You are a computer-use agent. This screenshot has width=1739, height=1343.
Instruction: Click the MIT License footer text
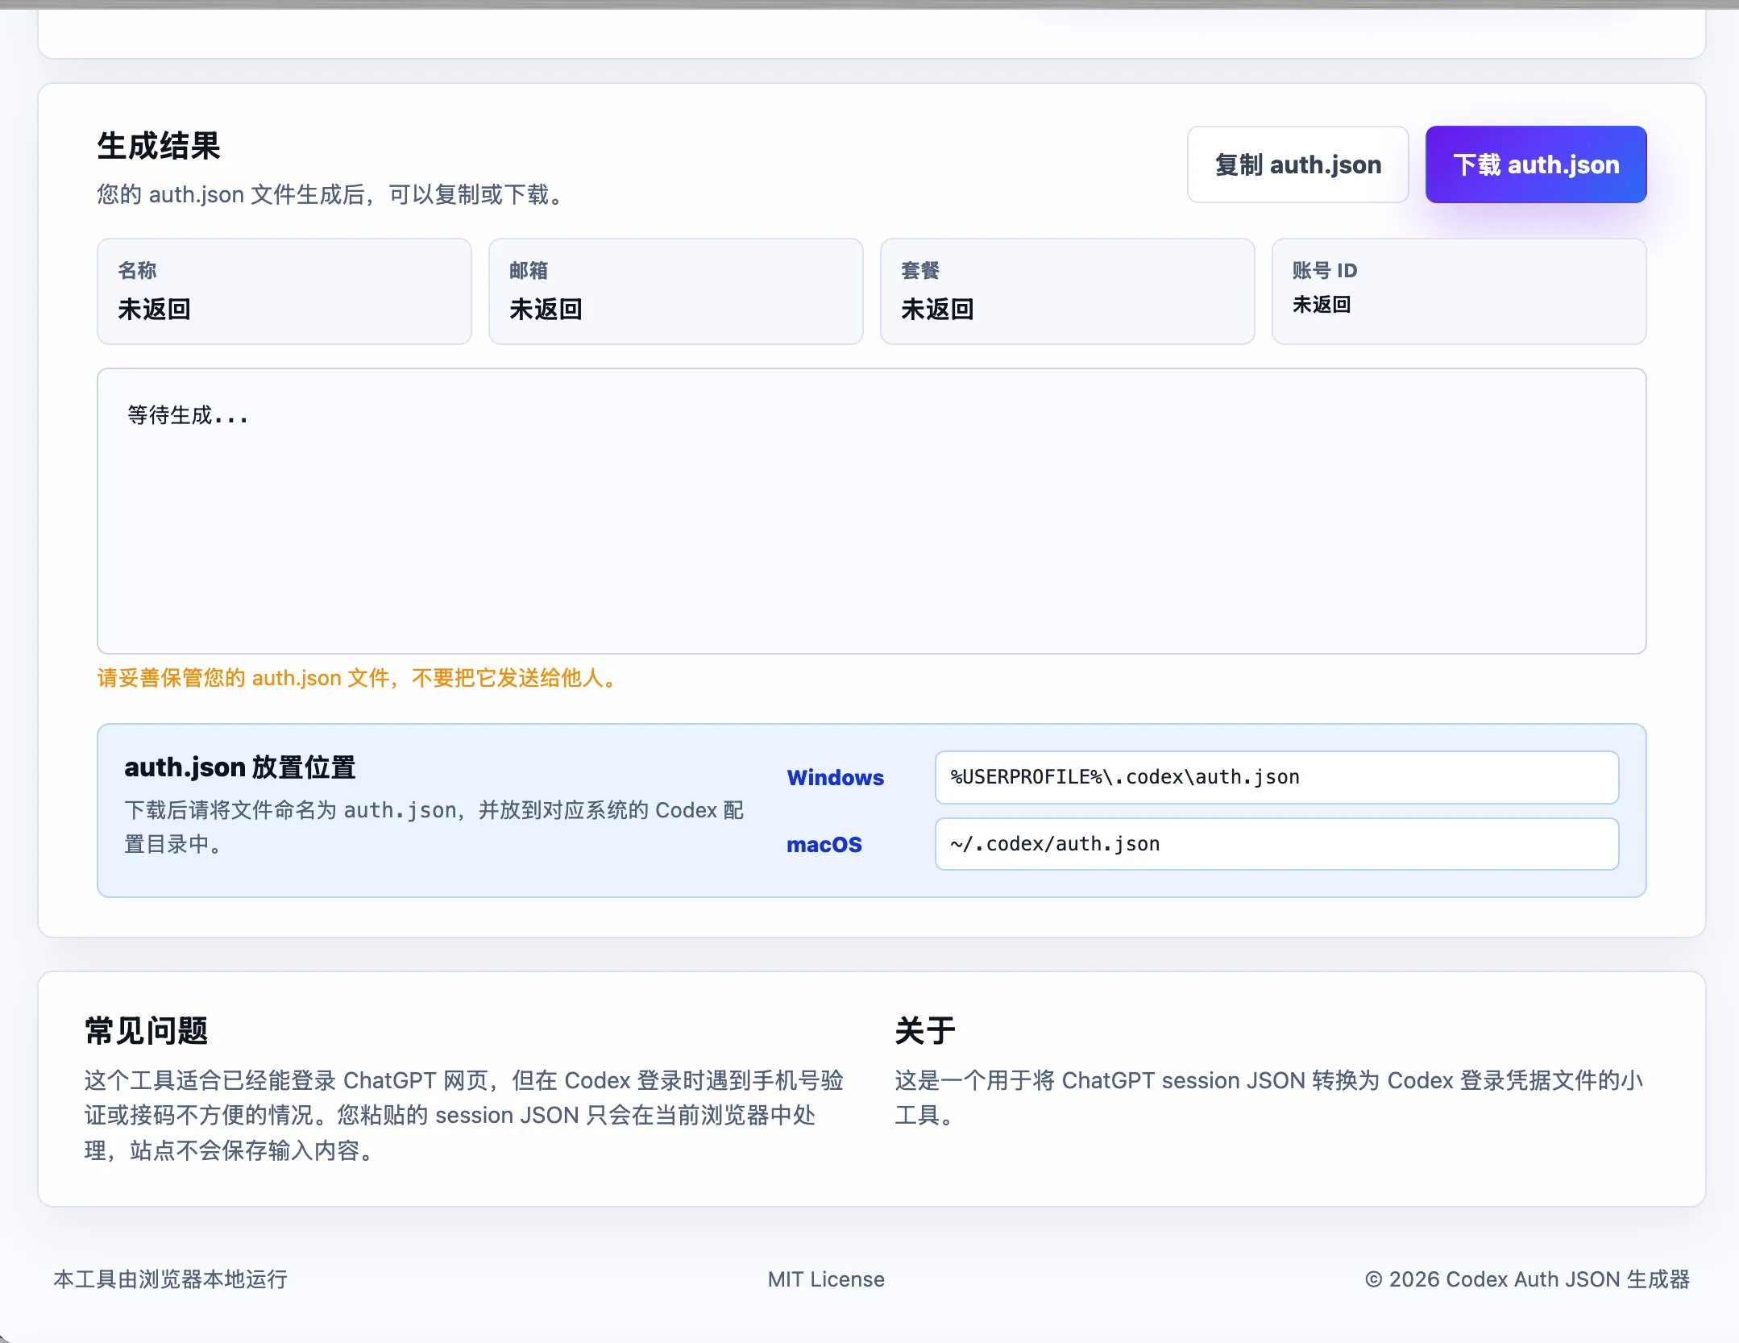(826, 1279)
